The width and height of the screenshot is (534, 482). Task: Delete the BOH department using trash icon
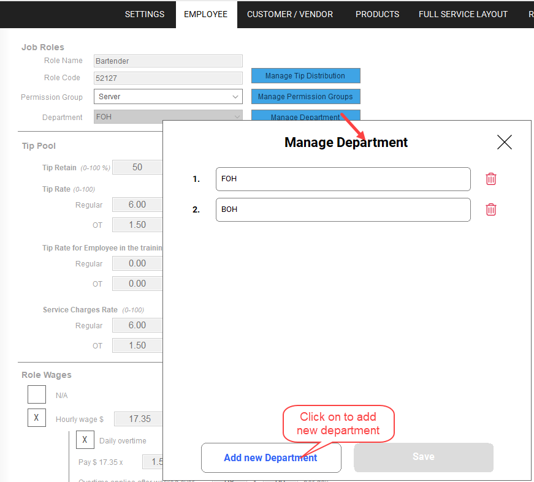[490, 209]
